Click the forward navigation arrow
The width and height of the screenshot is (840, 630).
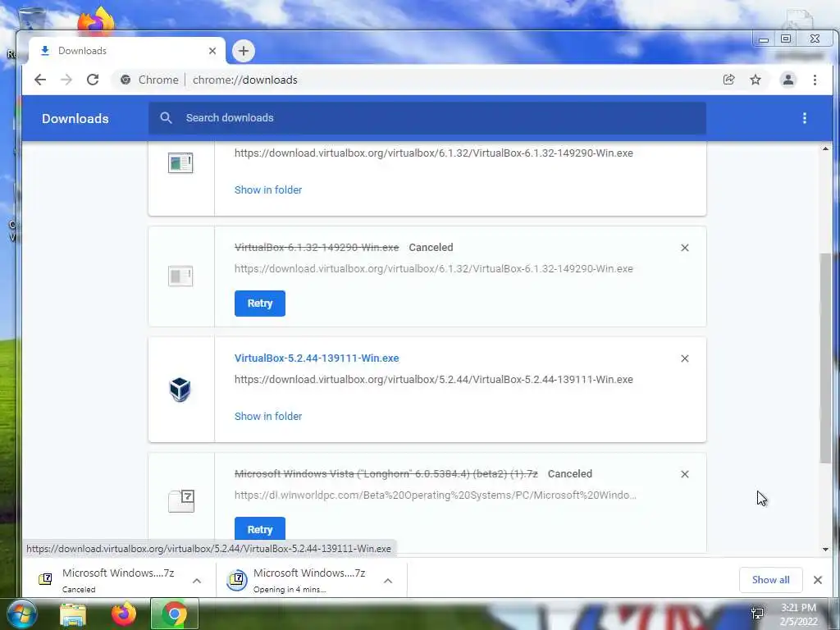click(66, 80)
